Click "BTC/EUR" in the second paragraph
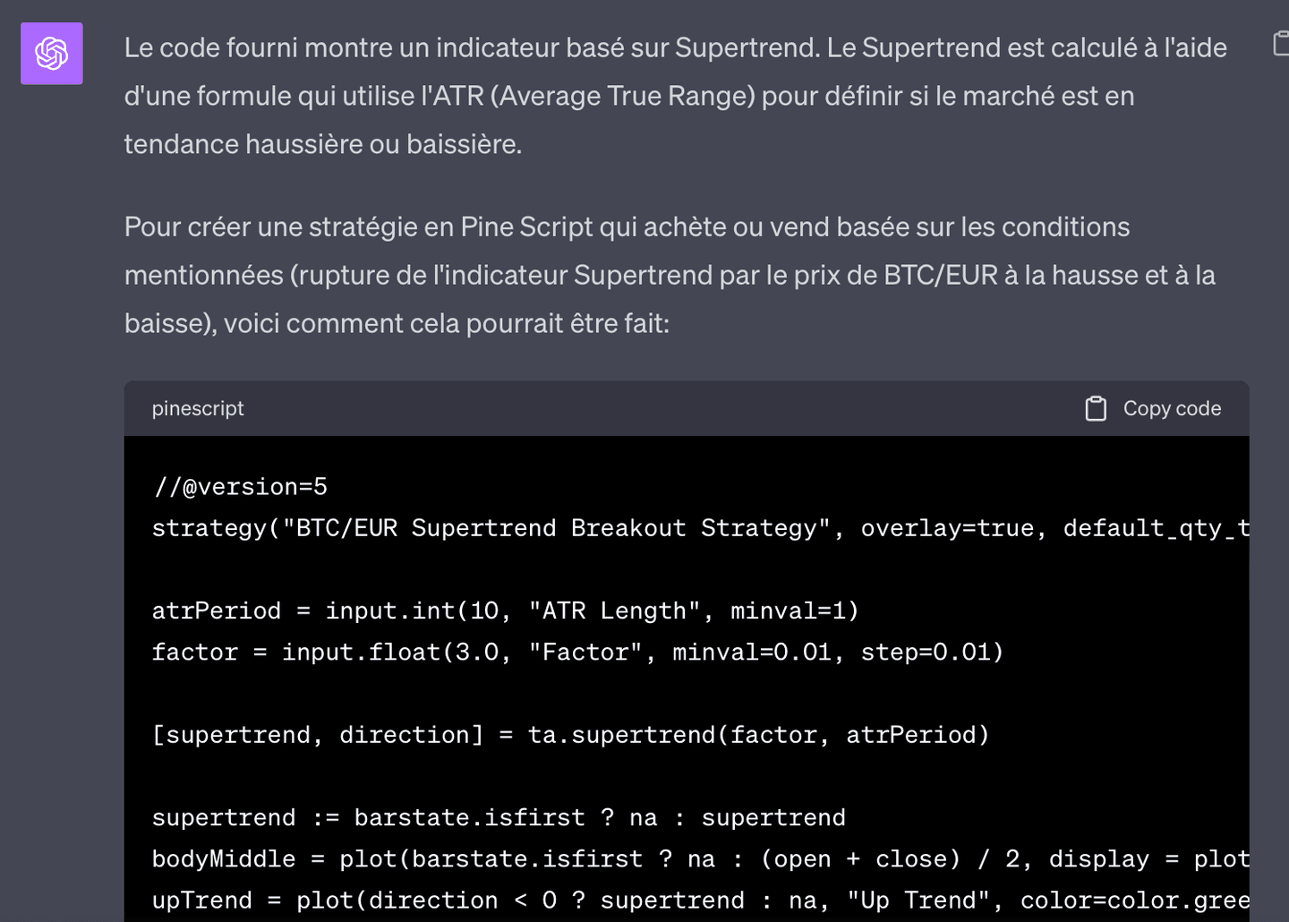The image size is (1289, 922). (940, 276)
